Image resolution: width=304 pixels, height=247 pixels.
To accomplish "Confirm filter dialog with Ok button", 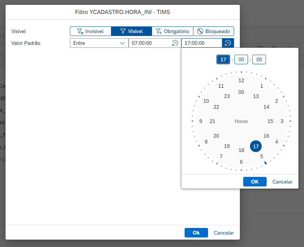I will click(196, 233).
